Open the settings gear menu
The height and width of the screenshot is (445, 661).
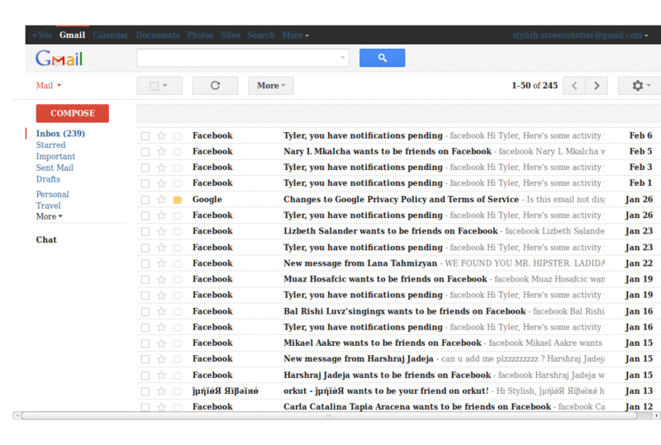[640, 86]
